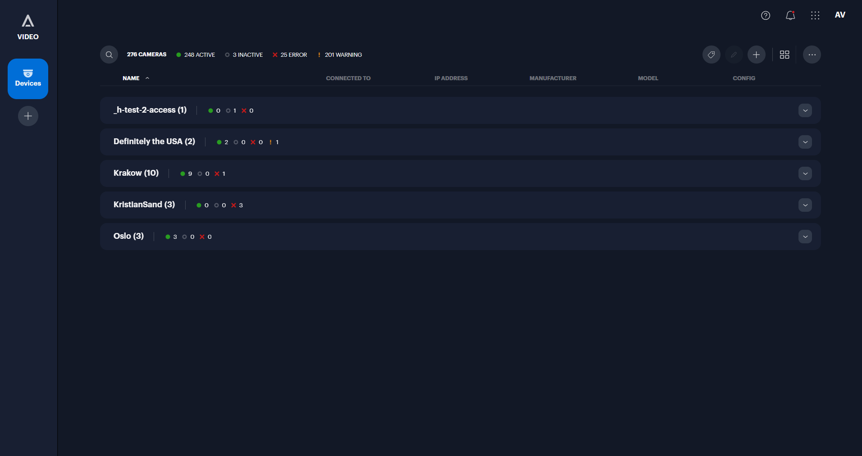Viewport: 862px width, 456px height.
Task: Sort by CONNECTED TO column
Action: pyautogui.click(x=348, y=78)
